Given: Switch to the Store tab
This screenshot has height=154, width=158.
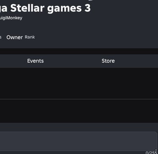Looking at the screenshot, I should [x=108, y=61].
